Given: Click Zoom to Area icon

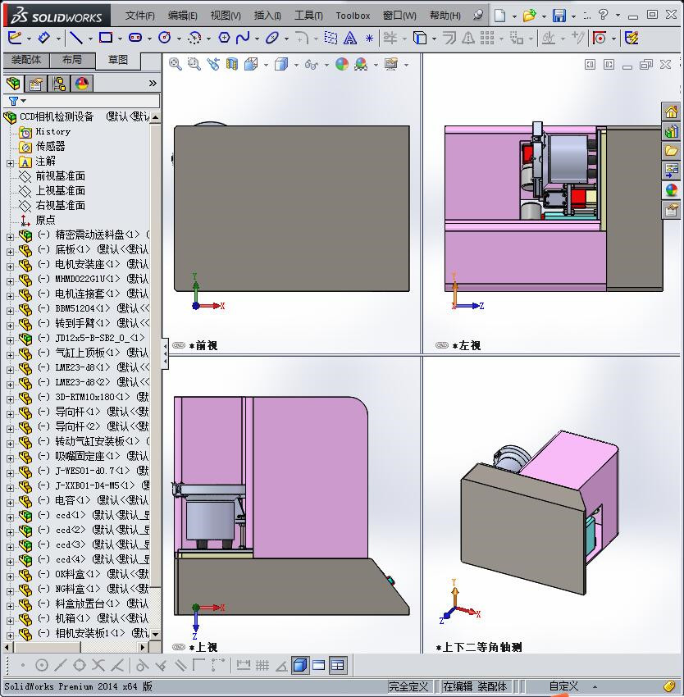Looking at the screenshot, I should click(x=194, y=65).
